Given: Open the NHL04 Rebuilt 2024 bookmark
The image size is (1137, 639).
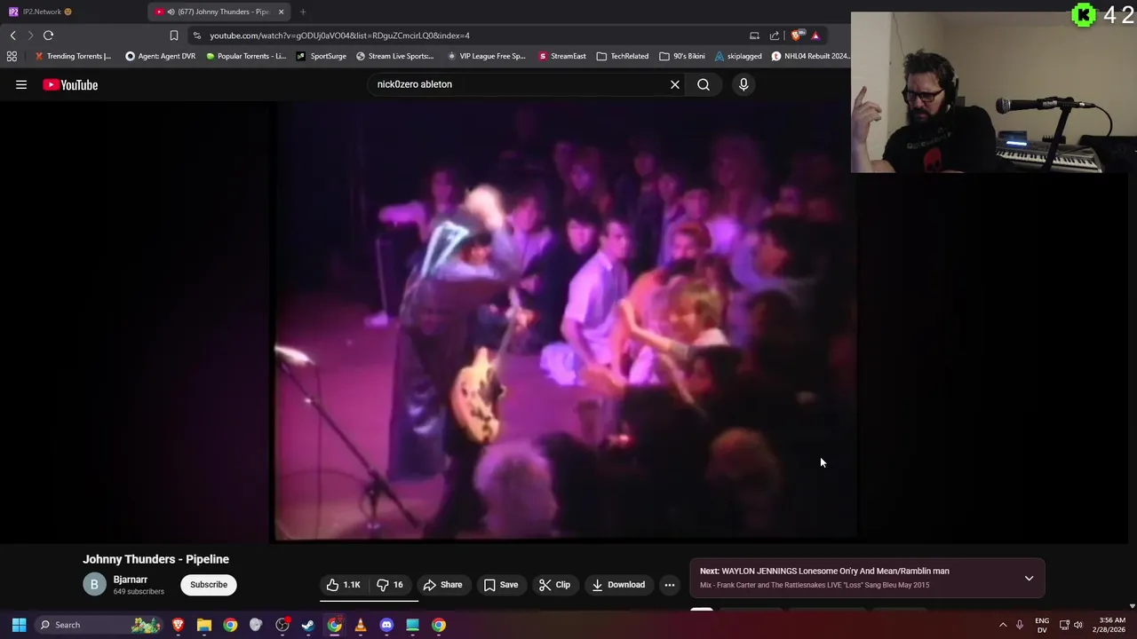Looking at the screenshot, I should (810, 56).
